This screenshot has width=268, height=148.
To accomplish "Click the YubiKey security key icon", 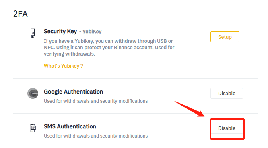I will (33, 33).
